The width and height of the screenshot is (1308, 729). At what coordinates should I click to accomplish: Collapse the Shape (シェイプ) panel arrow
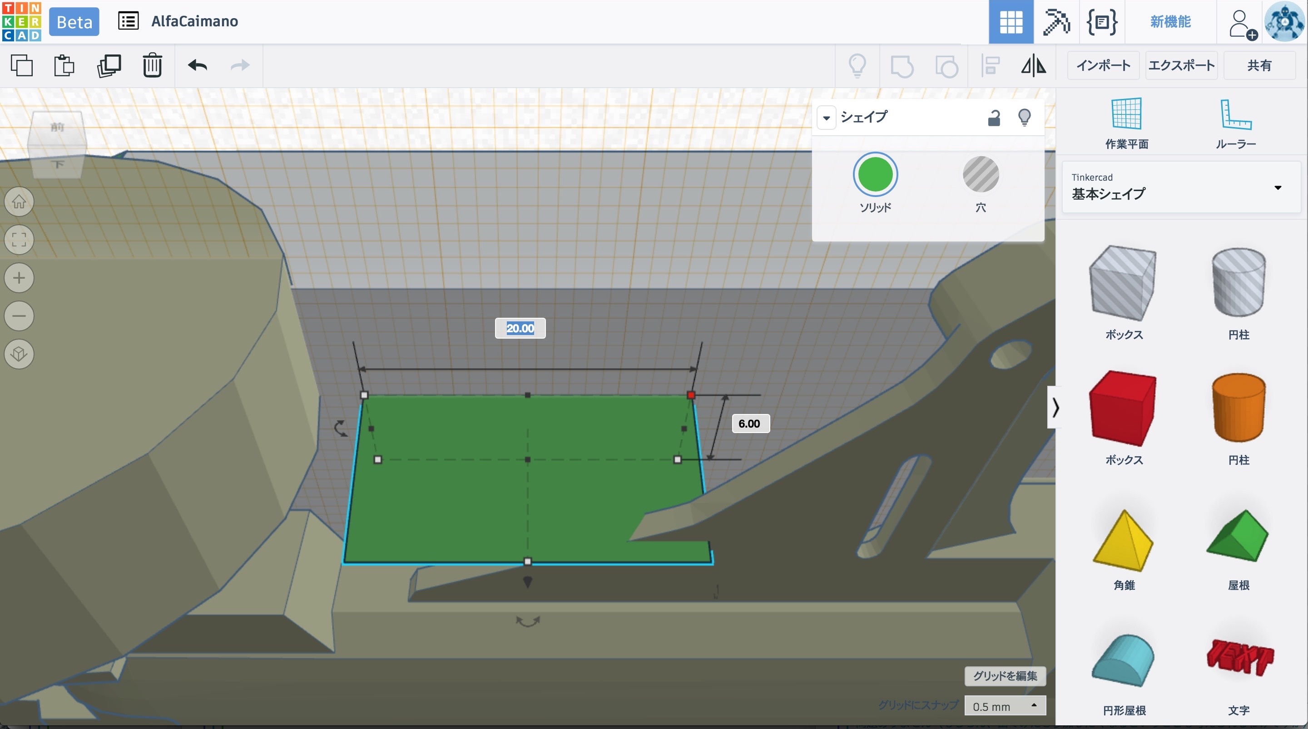[x=826, y=118]
